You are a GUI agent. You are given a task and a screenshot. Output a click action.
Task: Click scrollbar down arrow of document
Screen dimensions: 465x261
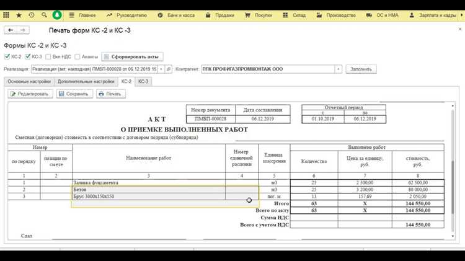click(x=453, y=236)
